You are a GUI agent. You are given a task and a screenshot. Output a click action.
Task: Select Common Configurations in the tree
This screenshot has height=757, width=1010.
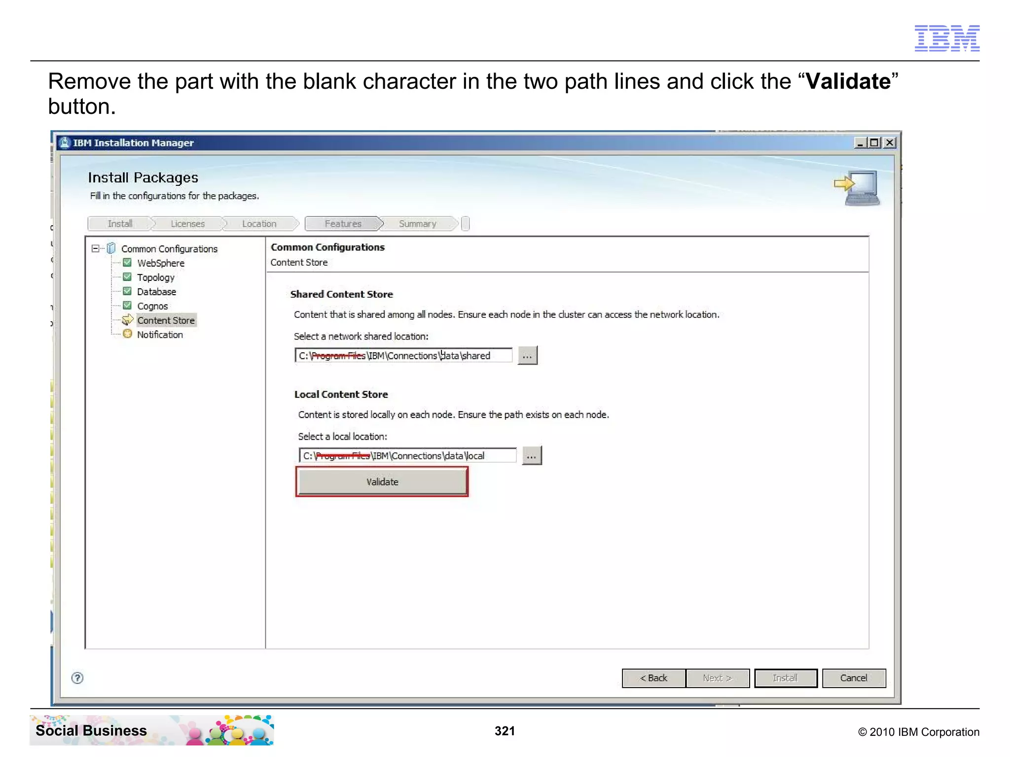[x=169, y=249]
